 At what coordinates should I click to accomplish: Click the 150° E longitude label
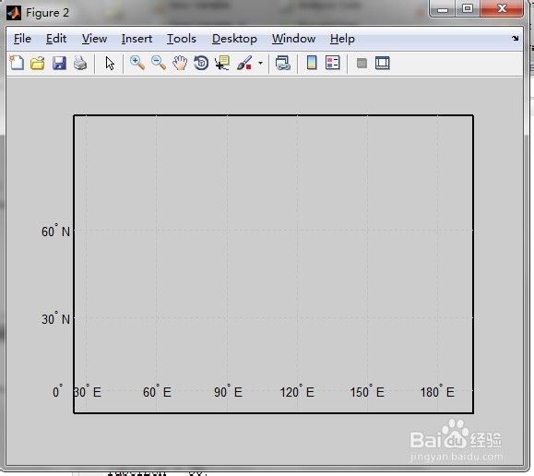pos(367,391)
